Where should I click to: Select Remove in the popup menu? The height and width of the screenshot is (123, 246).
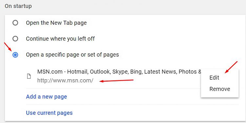point(220,89)
